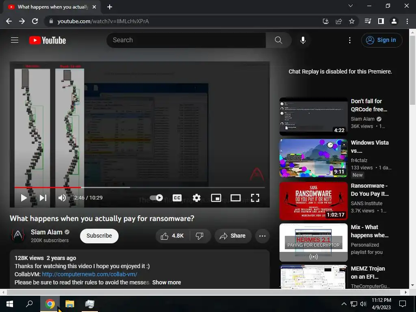Install app icon in address bar

326,21
